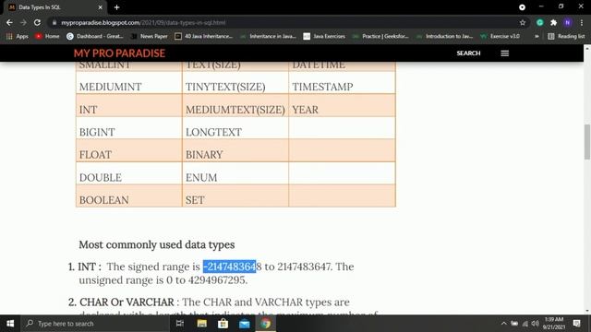The image size is (591, 332).
Task: Open the notification center icon
Action: (576, 324)
